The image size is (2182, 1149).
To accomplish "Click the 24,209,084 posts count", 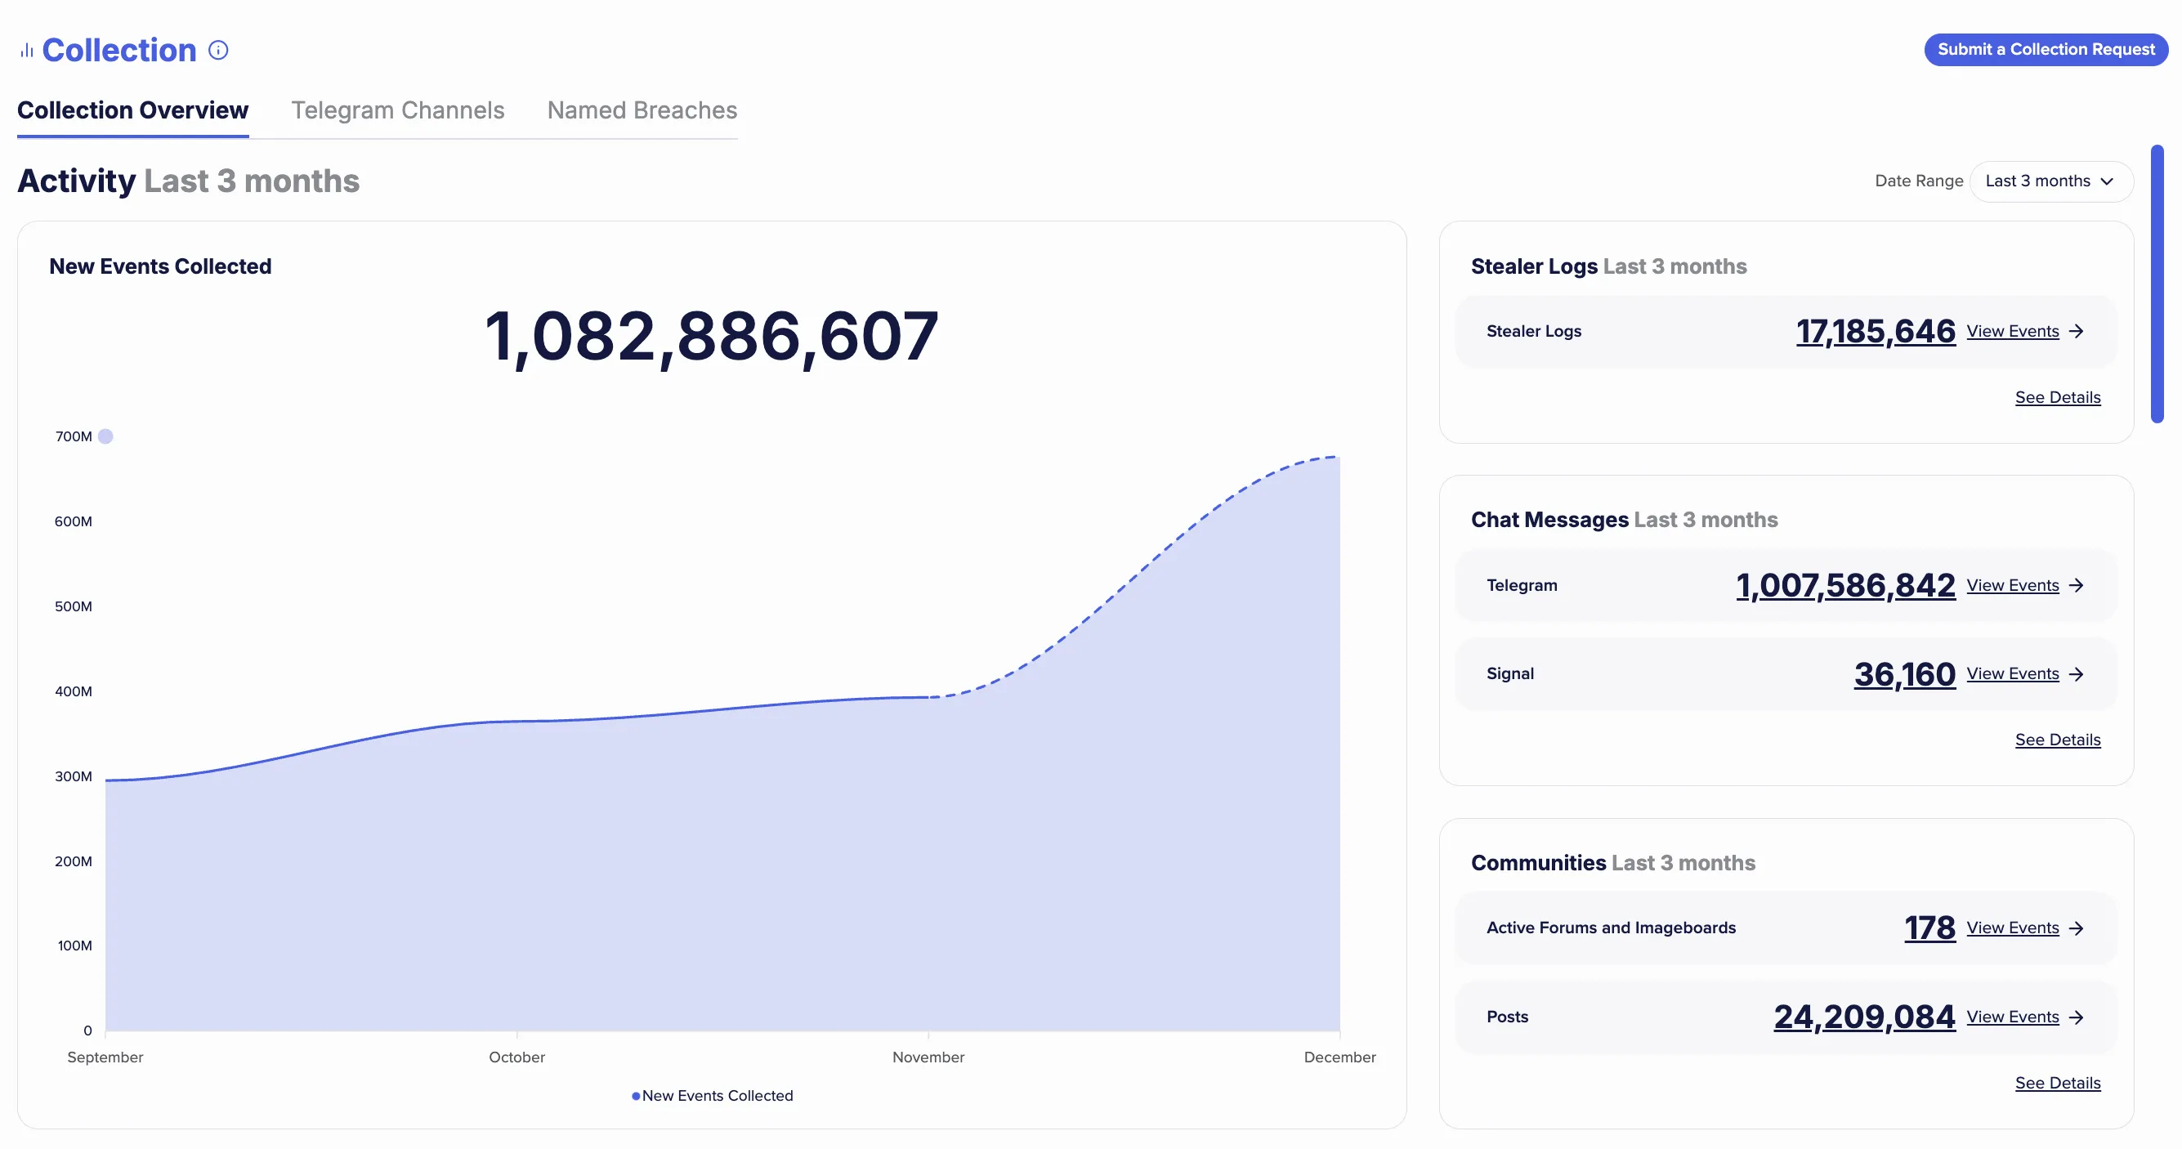I will (x=1864, y=1017).
